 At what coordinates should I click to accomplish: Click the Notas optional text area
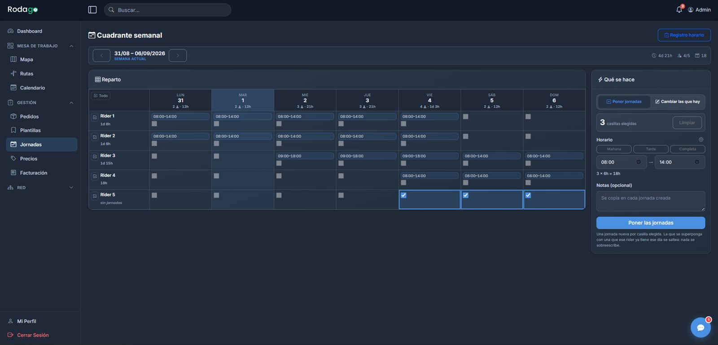point(651,201)
